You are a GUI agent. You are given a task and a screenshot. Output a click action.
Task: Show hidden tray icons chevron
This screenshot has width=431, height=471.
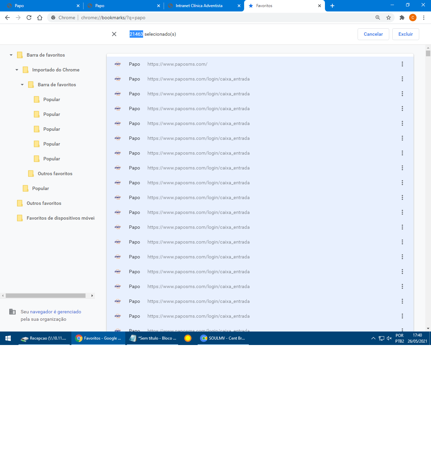pos(373,338)
